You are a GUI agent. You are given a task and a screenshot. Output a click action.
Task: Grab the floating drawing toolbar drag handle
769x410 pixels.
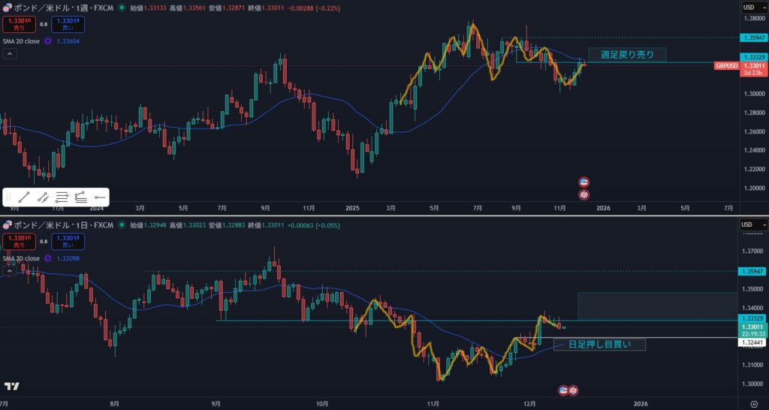[x=8, y=197]
